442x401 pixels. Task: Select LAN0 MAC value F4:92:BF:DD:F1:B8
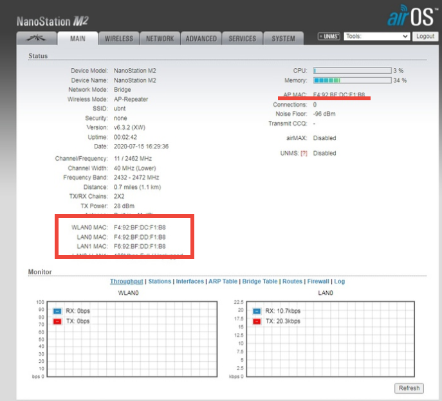(140, 237)
